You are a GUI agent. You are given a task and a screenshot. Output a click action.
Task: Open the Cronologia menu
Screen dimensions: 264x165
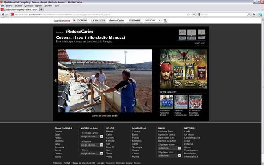[x=29, y=6]
